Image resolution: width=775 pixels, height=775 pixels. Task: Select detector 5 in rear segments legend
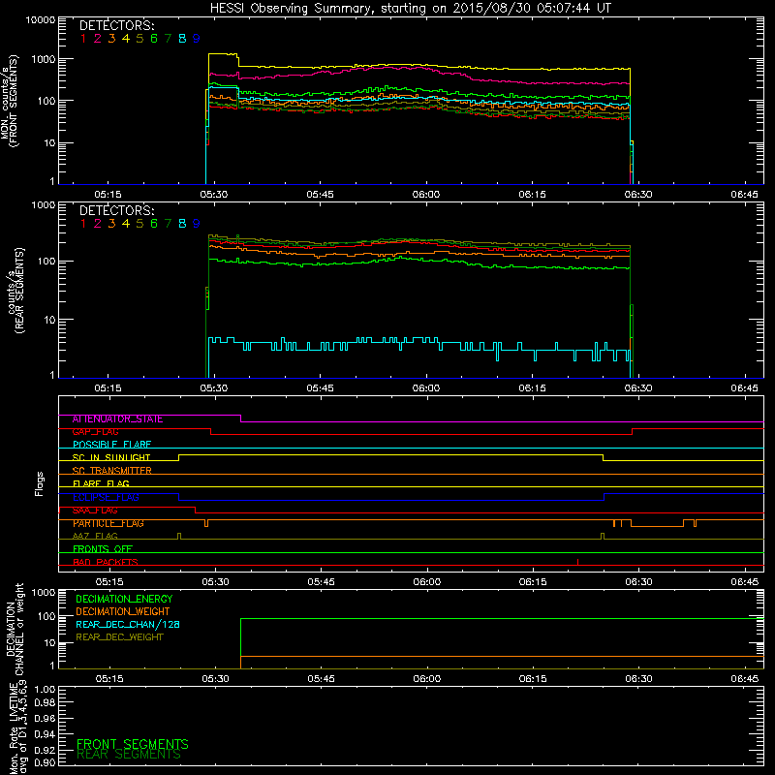coord(139,224)
